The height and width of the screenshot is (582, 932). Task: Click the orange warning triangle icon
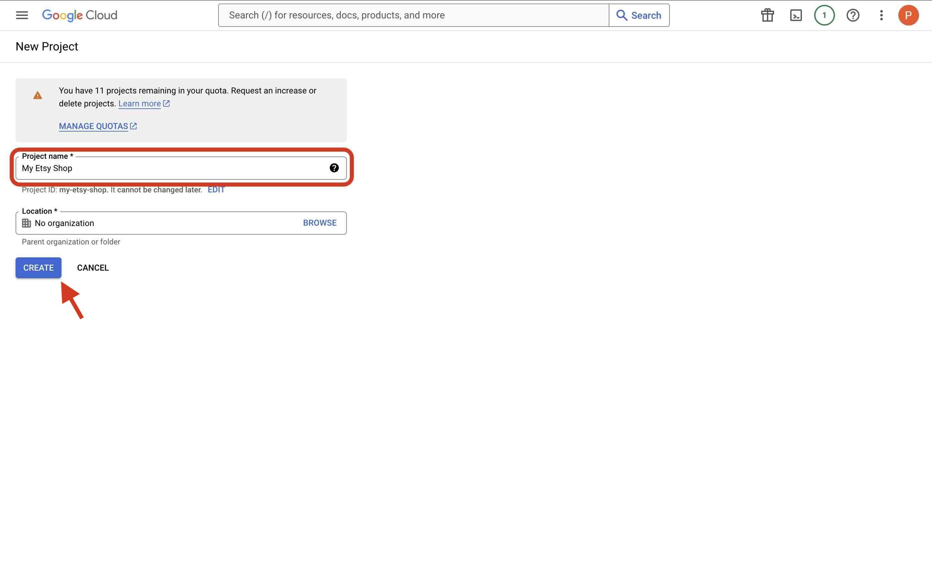click(x=37, y=95)
